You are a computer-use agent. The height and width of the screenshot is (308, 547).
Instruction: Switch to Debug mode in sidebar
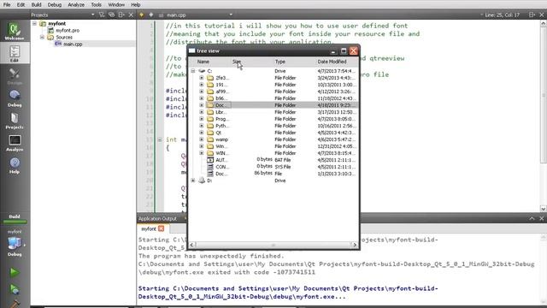[x=15, y=98]
